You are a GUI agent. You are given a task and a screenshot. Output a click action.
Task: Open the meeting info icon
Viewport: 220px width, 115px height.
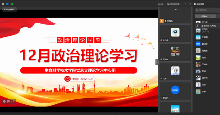(x=3, y=4)
